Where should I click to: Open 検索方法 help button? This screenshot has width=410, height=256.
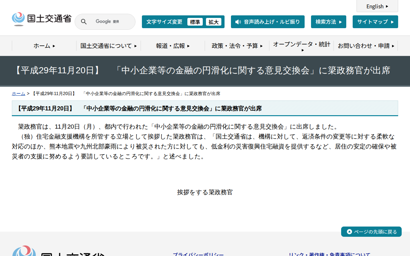tap(329, 22)
